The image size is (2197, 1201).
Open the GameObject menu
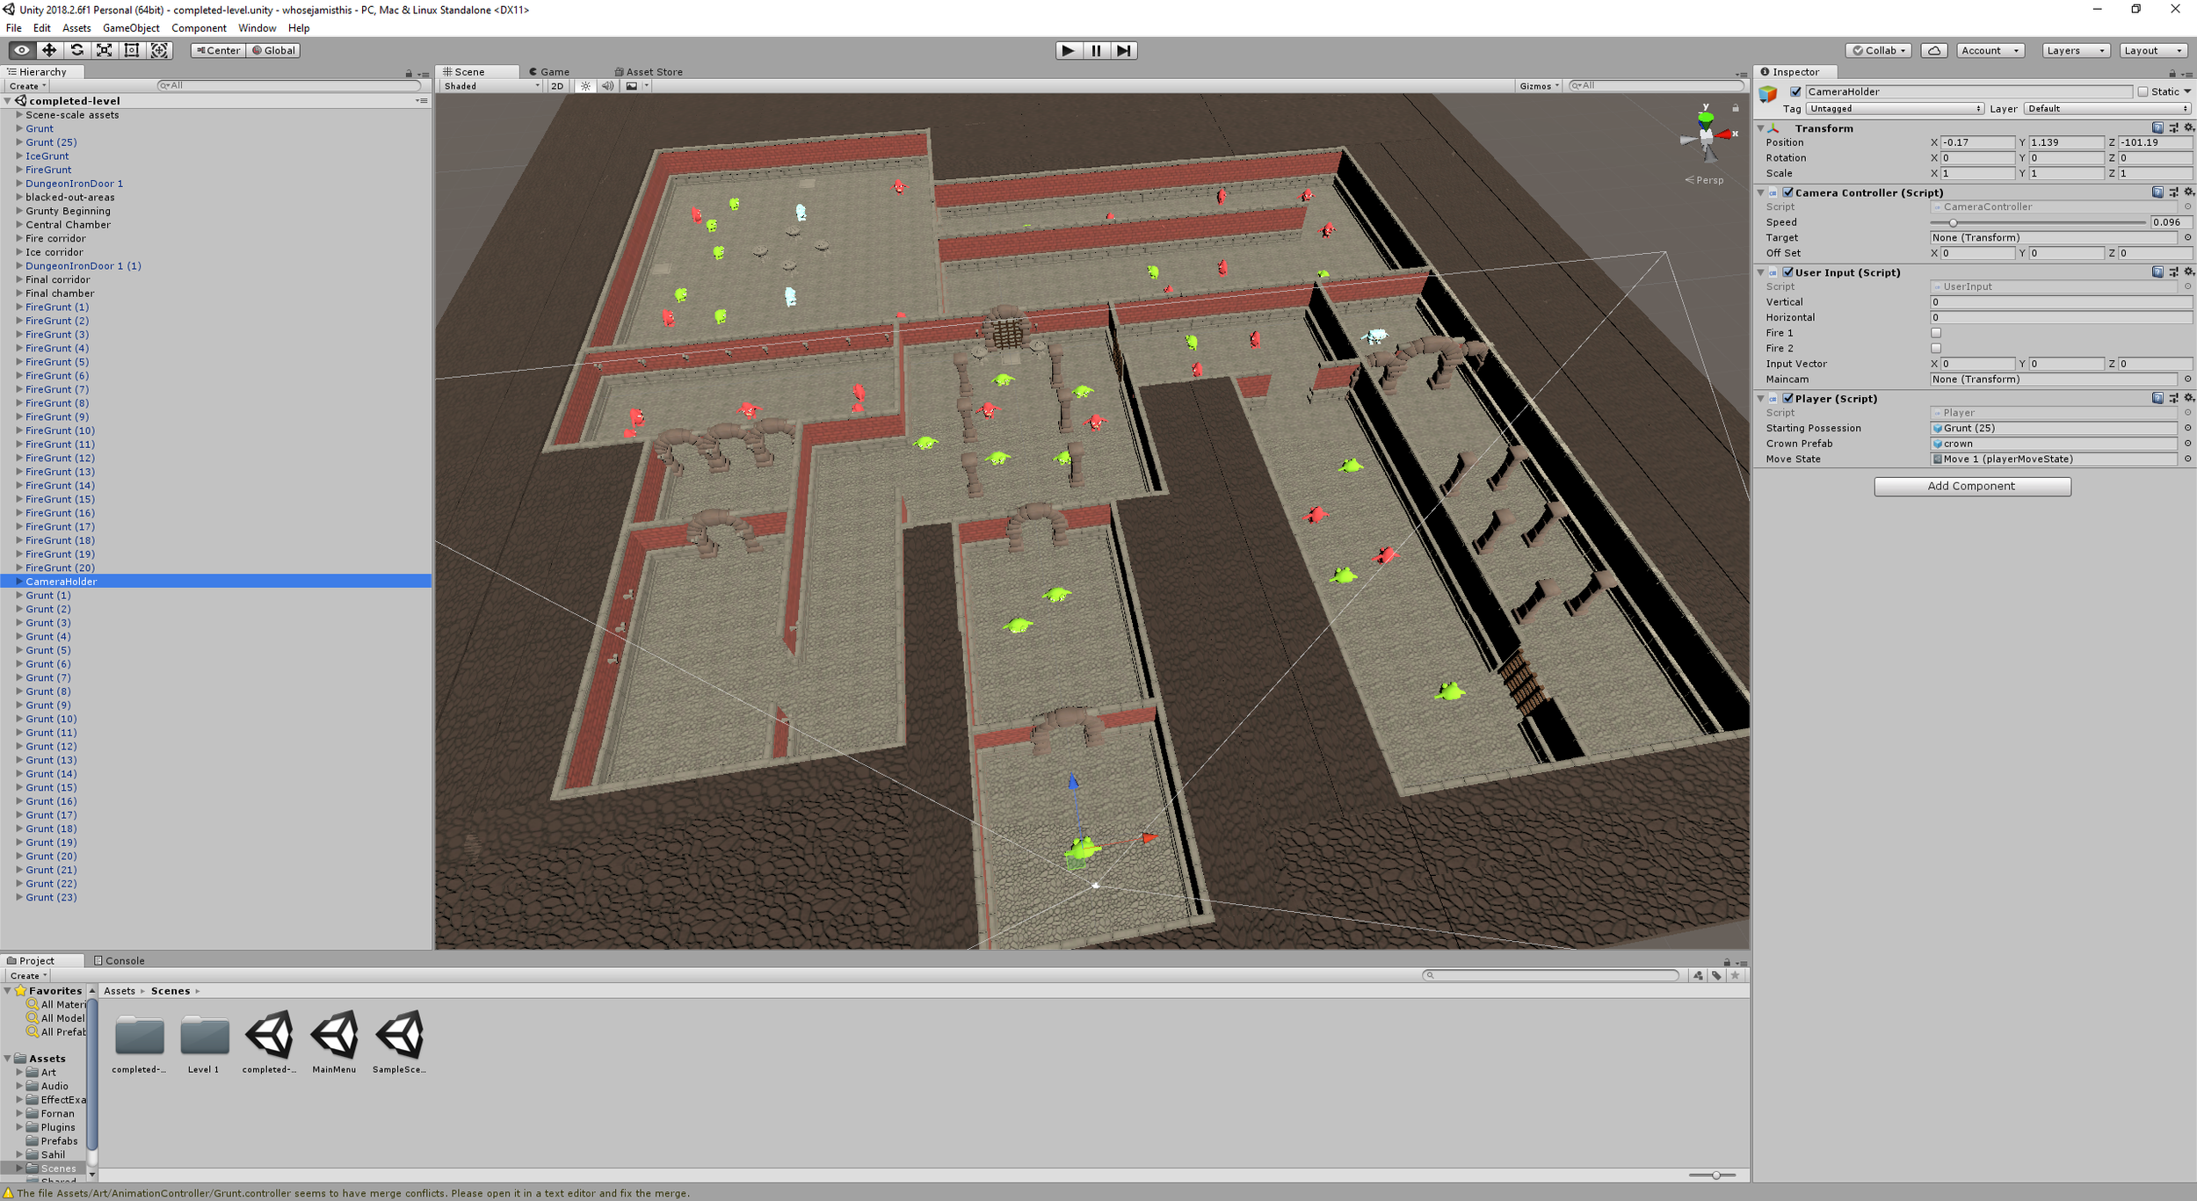click(x=131, y=28)
